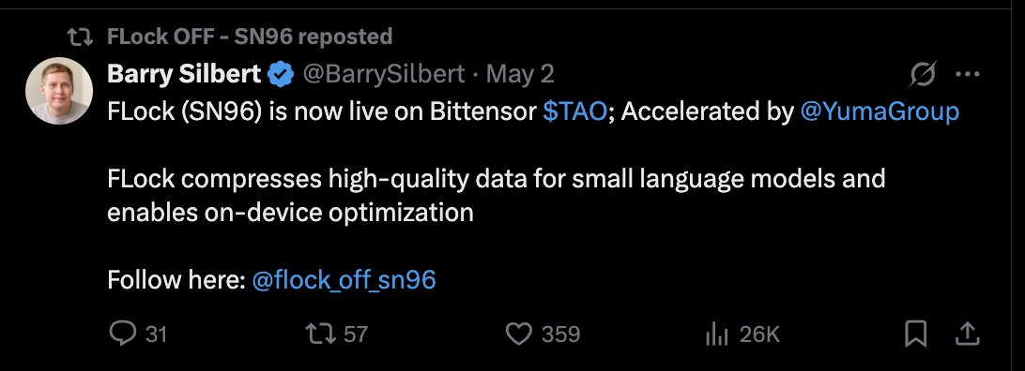
Task: Click the reply speech bubble icon
Action: coord(122,334)
